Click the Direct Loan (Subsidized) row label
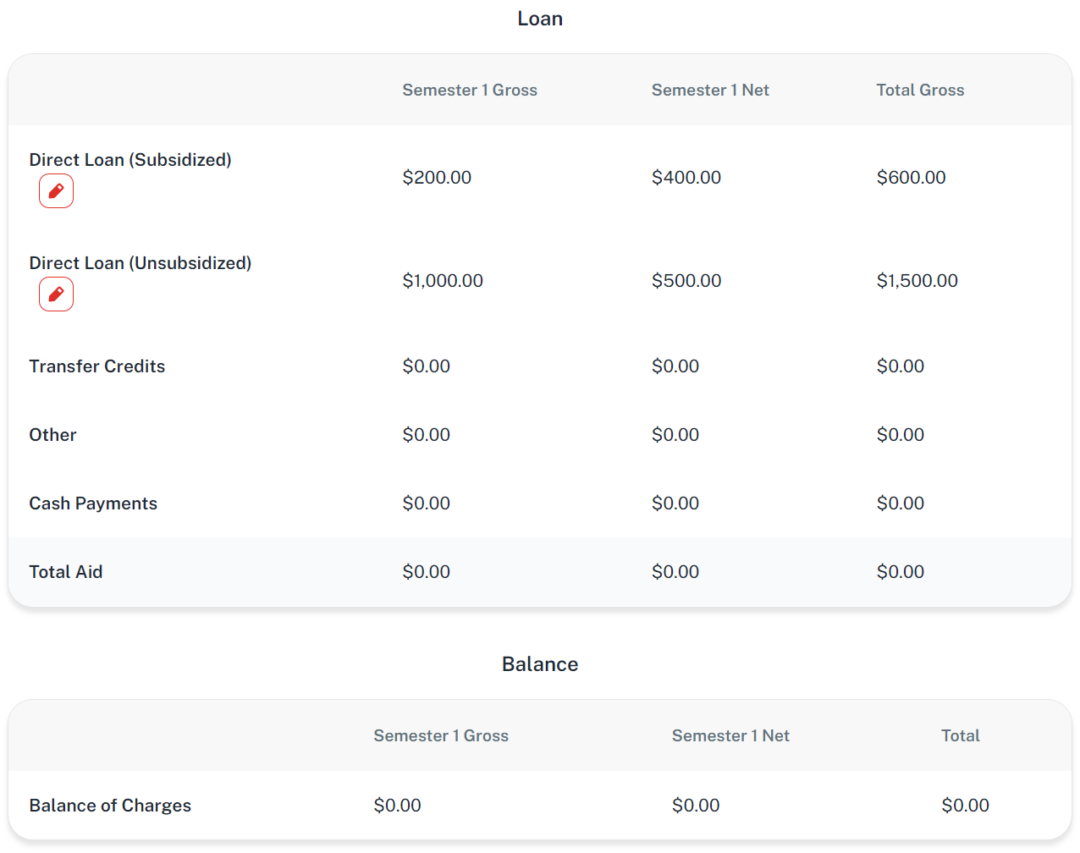This screenshot has width=1080, height=853. click(130, 160)
